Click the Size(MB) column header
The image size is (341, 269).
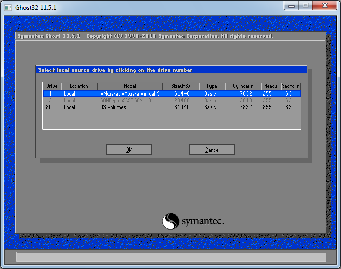[180, 86]
